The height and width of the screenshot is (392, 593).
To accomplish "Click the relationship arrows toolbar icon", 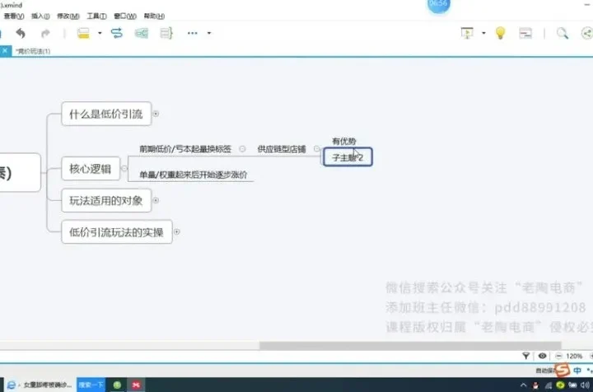I will [x=116, y=34].
